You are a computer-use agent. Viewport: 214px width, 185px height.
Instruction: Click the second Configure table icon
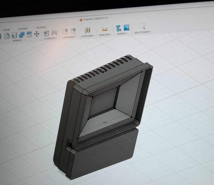pyautogui.click(x=73, y=31)
